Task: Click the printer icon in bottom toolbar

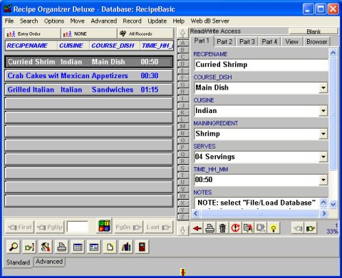Action: pyautogui.click(x=62, y=247)
